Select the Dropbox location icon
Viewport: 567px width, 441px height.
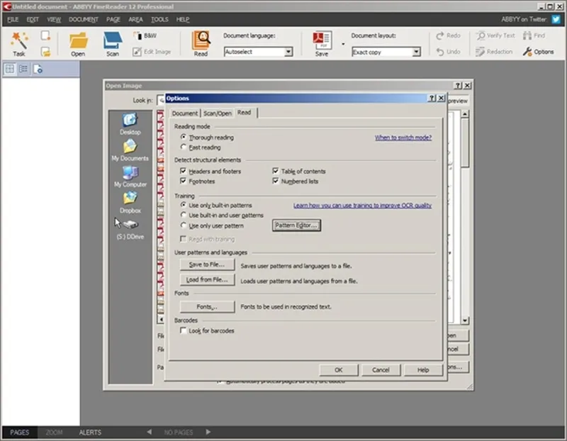(130, 199)
